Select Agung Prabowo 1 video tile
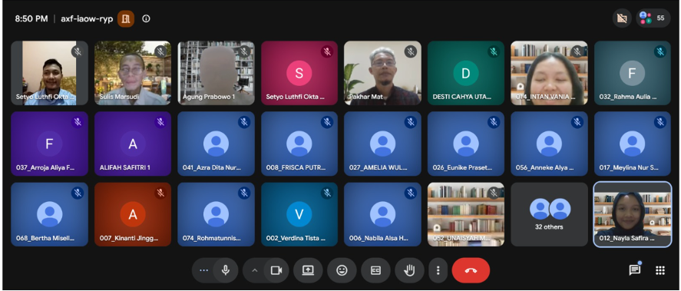The width and height of the screenshot is (681, 291). pos(217,73)
